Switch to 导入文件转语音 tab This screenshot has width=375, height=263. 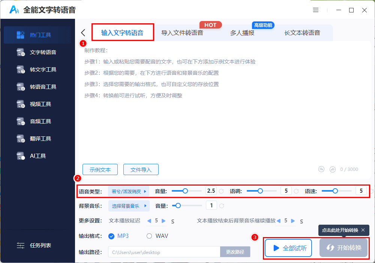(182, 33)
